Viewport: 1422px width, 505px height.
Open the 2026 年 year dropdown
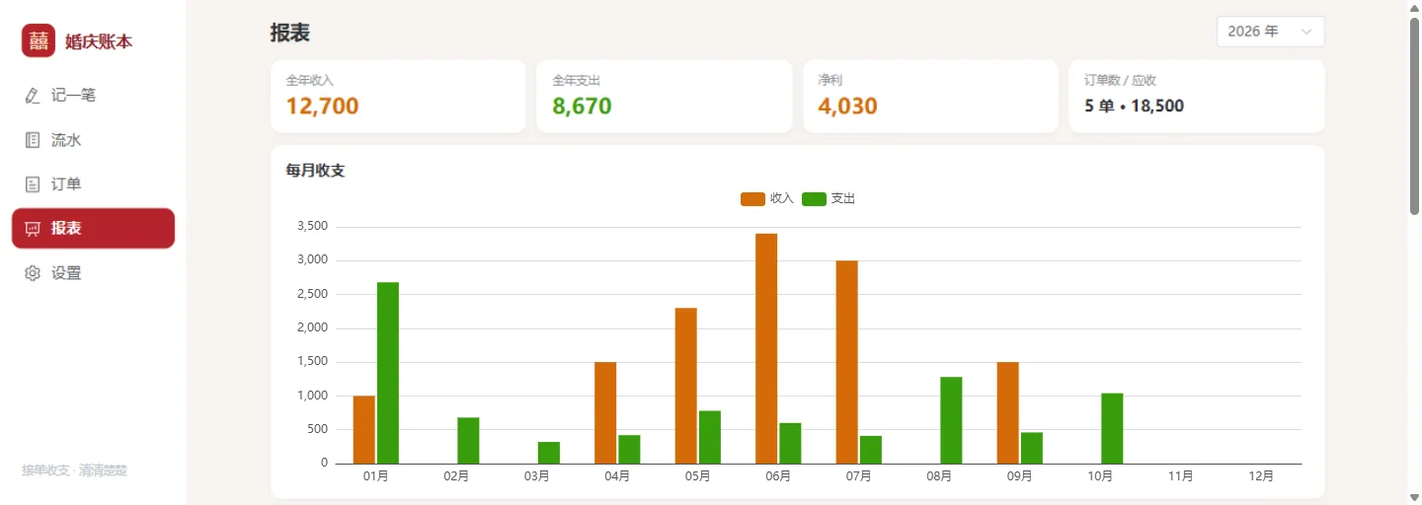1270,32
